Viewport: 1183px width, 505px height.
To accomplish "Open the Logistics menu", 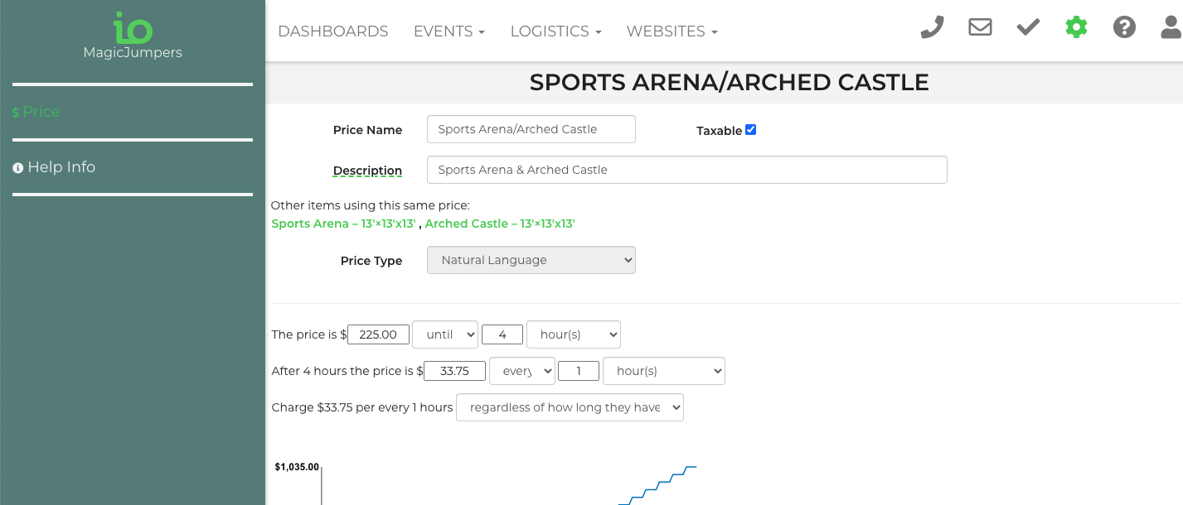I will 555,31.
